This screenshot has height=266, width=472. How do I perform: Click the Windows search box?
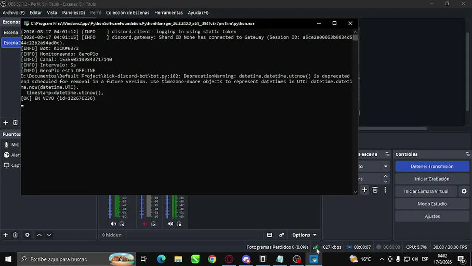click(76, 259)
